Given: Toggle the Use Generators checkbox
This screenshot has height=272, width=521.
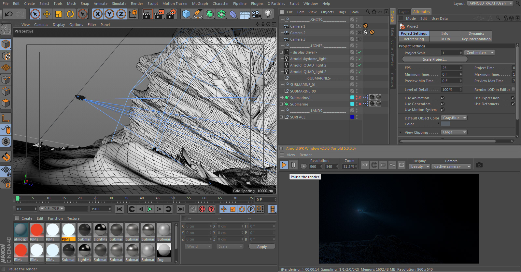Looking at the screenshot, I should point(443,104).
